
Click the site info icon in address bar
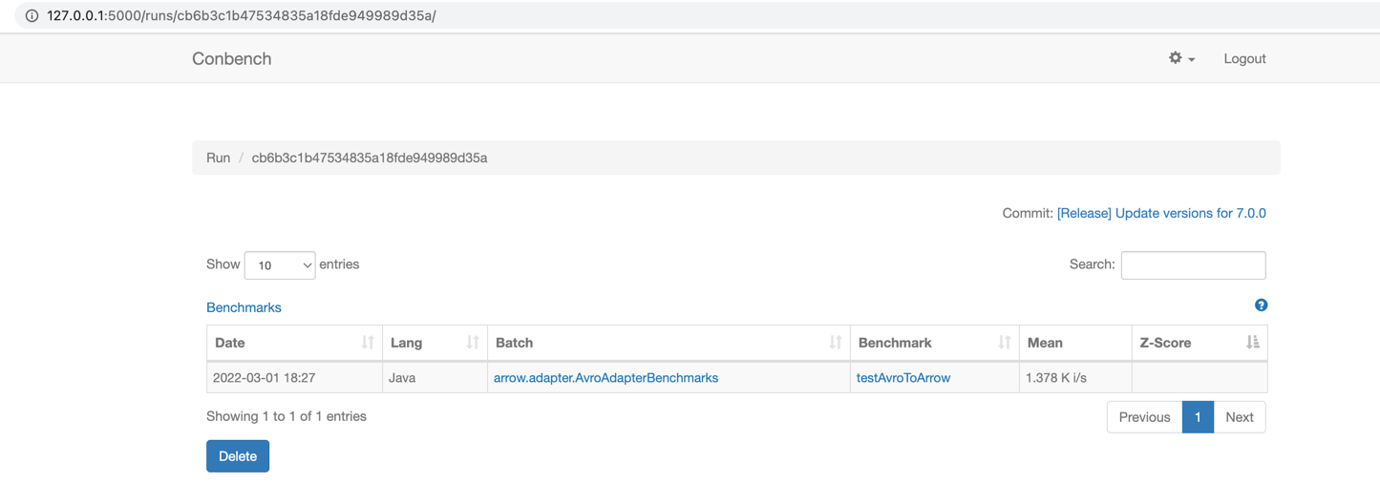click(x=32, y=16)
